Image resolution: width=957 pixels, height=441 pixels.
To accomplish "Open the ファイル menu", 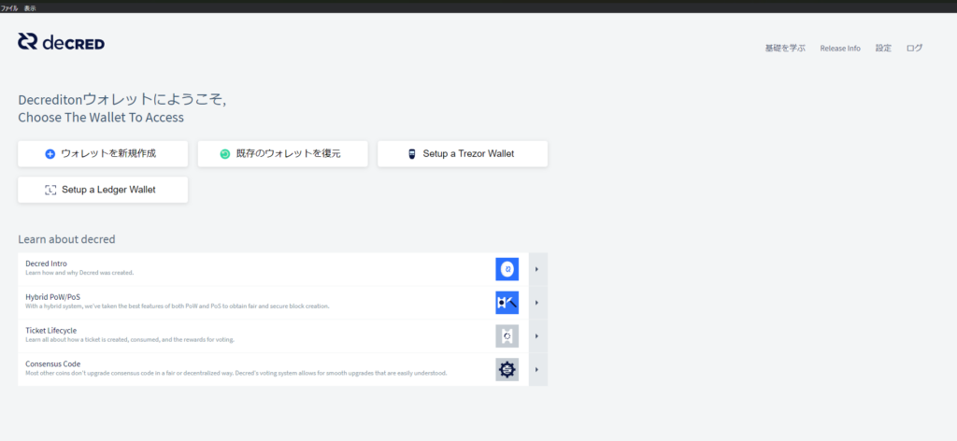I will (9, 7).
